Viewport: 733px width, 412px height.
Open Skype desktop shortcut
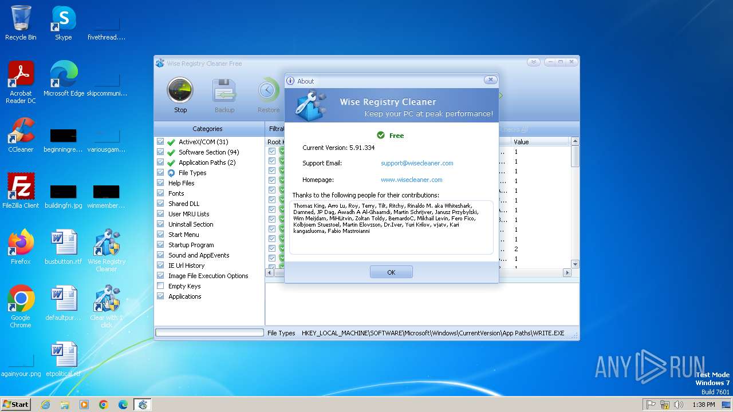(64, 23)
